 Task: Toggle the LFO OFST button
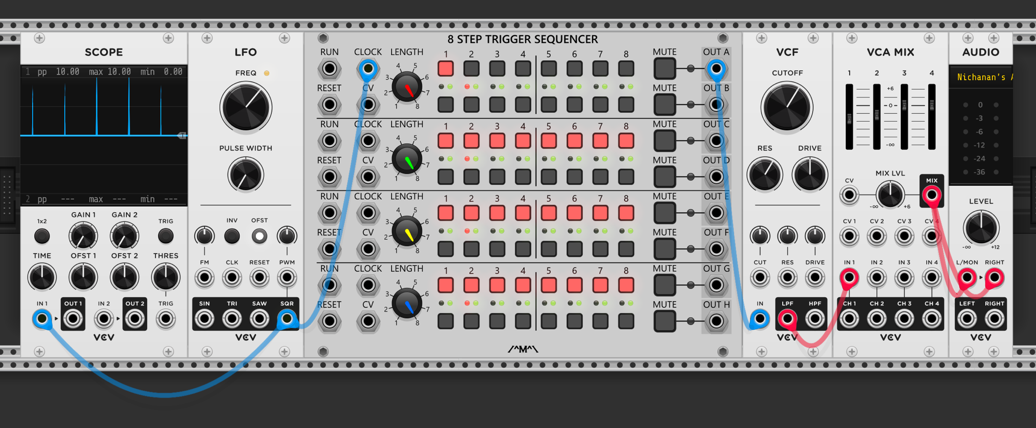point(260,236)
